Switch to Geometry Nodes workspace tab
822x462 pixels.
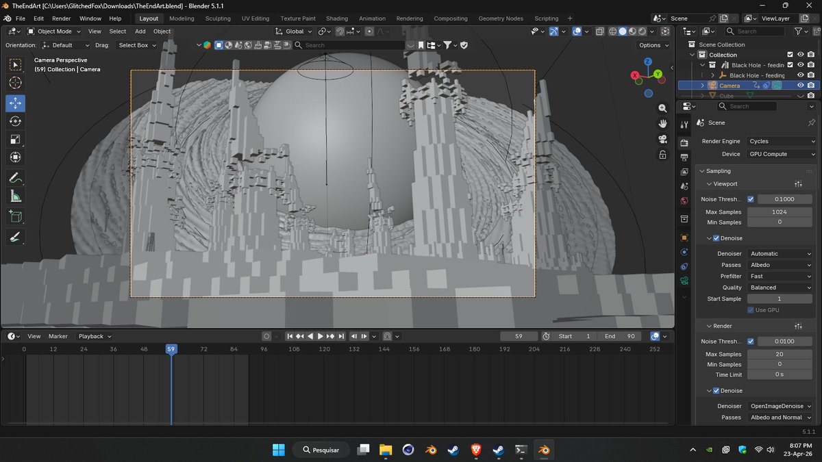500,18
